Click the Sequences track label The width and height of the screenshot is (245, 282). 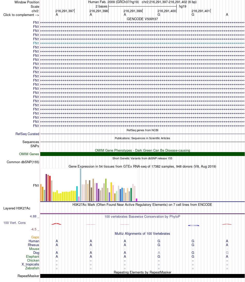pyautogui.click(x=31, y=142)
